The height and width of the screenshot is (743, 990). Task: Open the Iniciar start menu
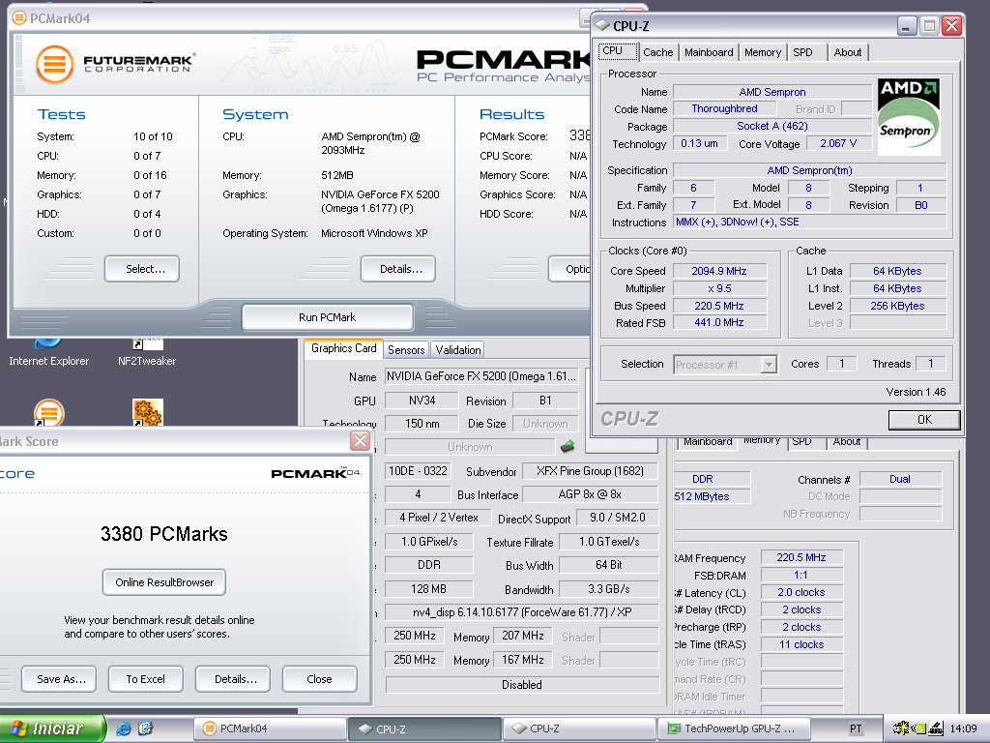[52, 728]
